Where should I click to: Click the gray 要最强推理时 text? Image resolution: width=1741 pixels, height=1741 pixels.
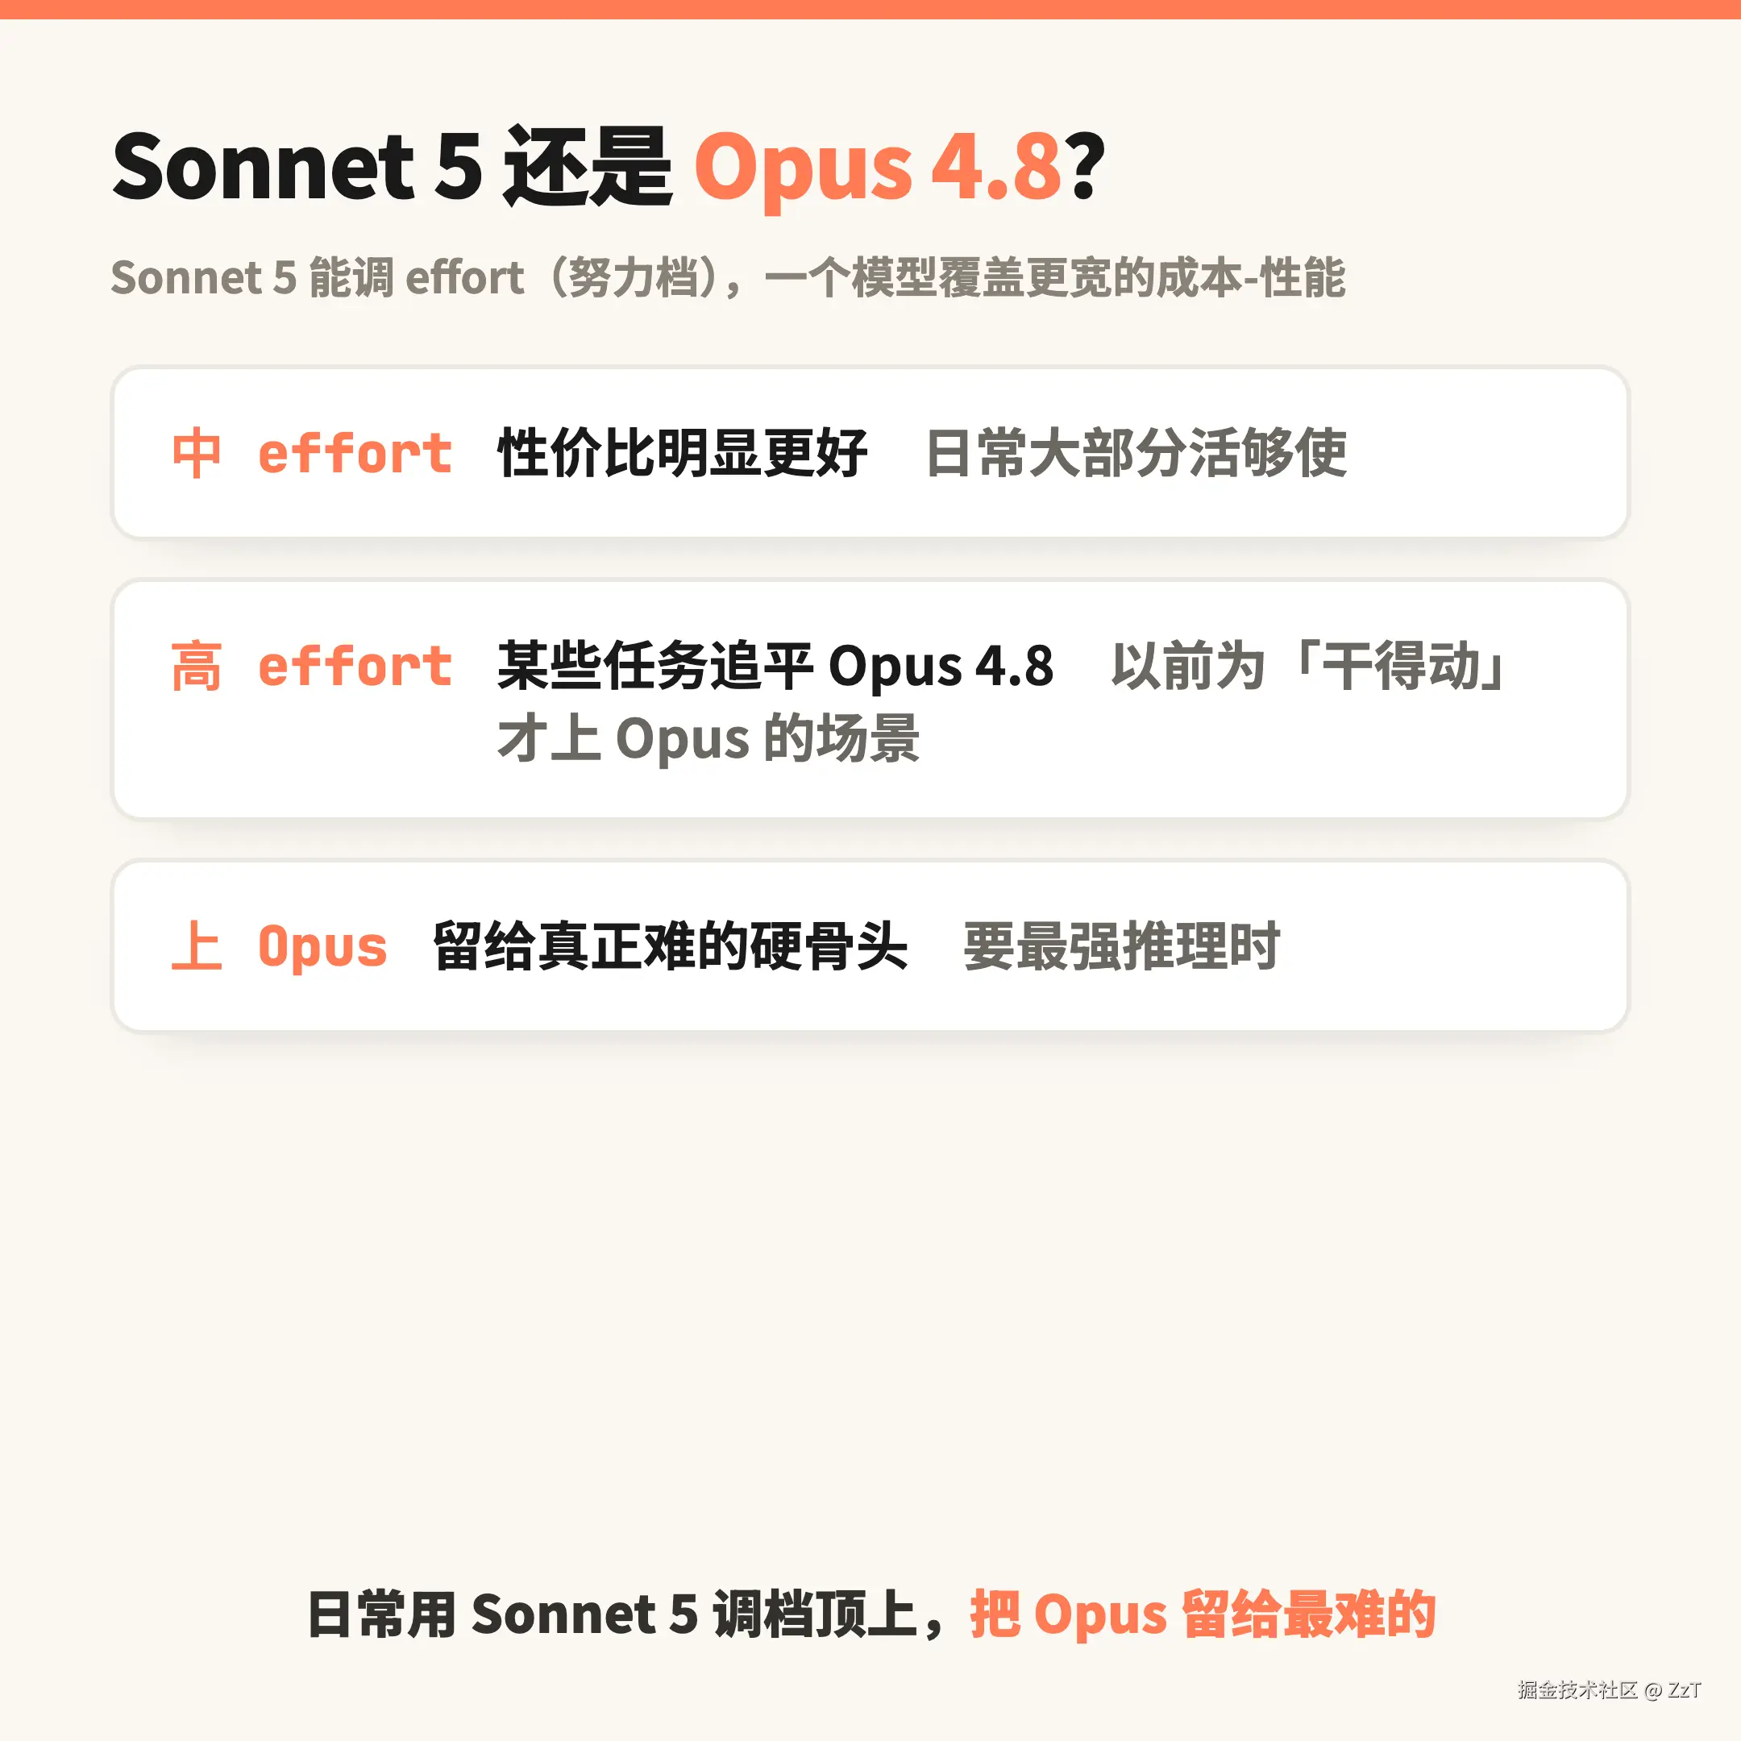point(1121,946)
